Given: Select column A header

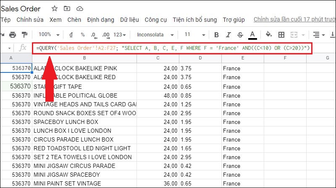Looking at the screenshot, I should point(16,58).
